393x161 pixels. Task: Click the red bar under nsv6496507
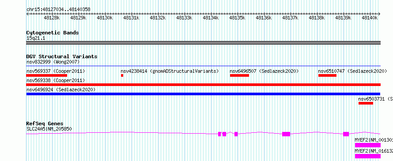pos(239,75)
